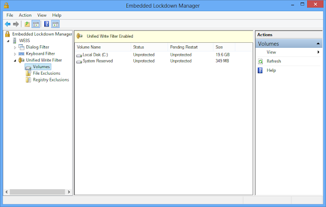326x207 pixels.
Task: Click the Forward arrow toolbar icon
Action: [x=16, y=24]
